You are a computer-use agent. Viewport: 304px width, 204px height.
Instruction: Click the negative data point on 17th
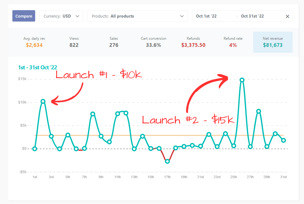167,161
